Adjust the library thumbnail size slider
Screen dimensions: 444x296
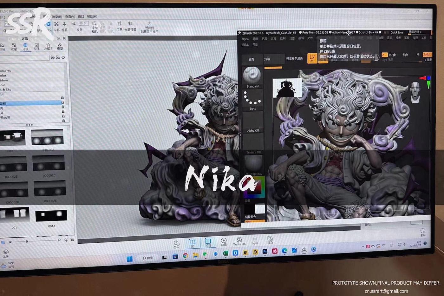click(27, 241)
